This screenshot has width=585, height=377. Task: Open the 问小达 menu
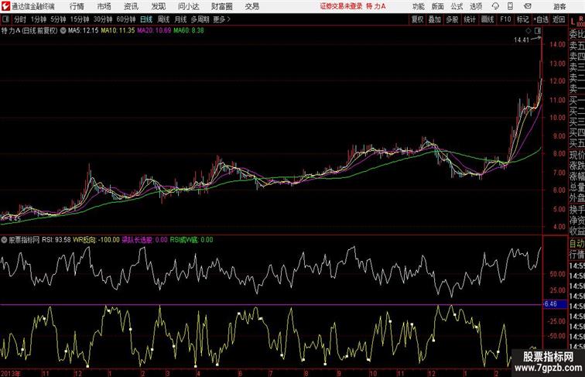click(188, 6)
